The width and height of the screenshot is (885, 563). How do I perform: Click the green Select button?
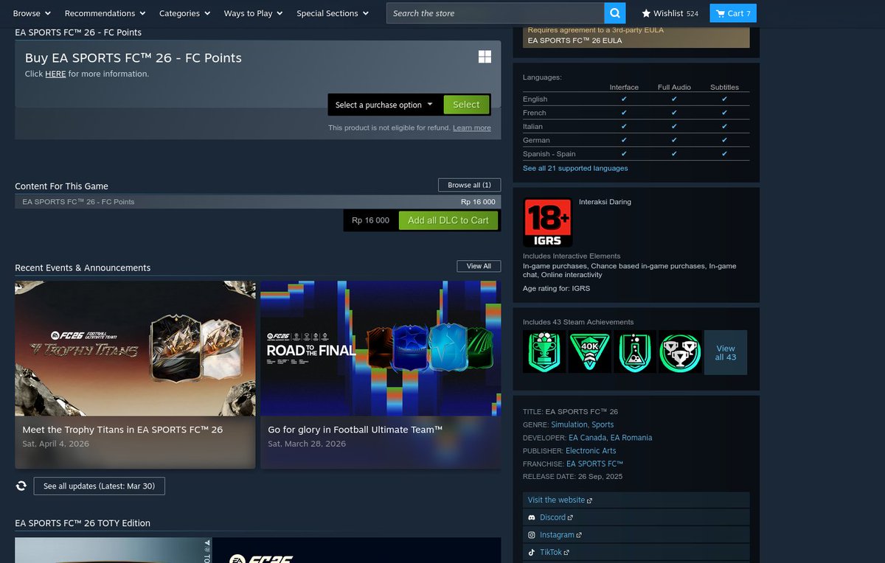point(466,105)
